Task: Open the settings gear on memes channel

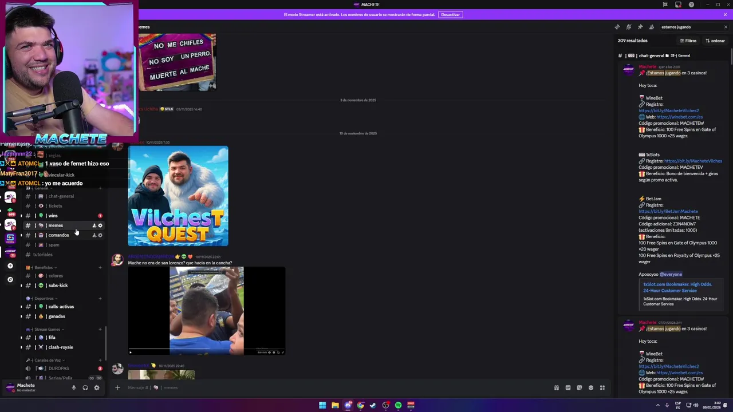Action: (100, 225)
